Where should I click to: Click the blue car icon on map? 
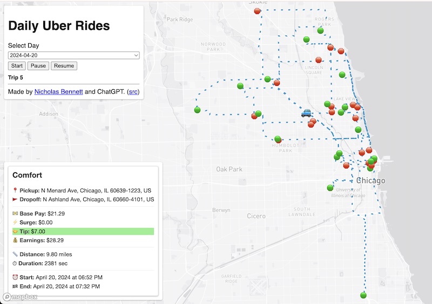pos(306,113)
